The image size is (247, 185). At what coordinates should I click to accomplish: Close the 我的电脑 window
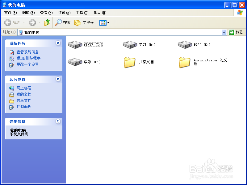(242, 5)
